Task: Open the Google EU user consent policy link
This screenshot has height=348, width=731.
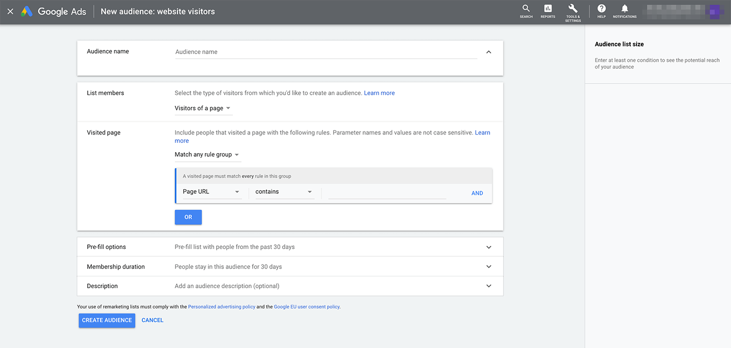Action: (x=306, y=307)
